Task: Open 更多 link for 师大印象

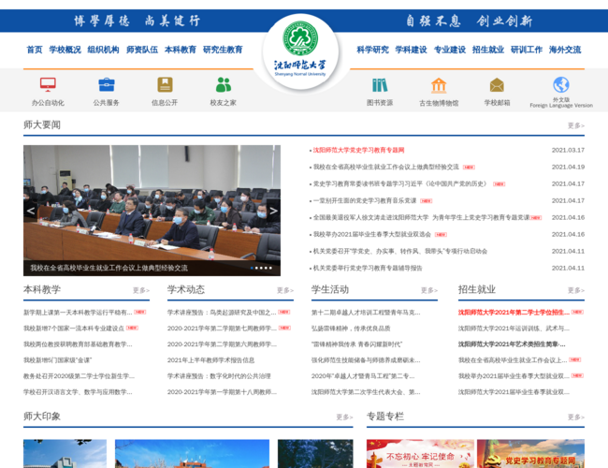Action: 344,417
